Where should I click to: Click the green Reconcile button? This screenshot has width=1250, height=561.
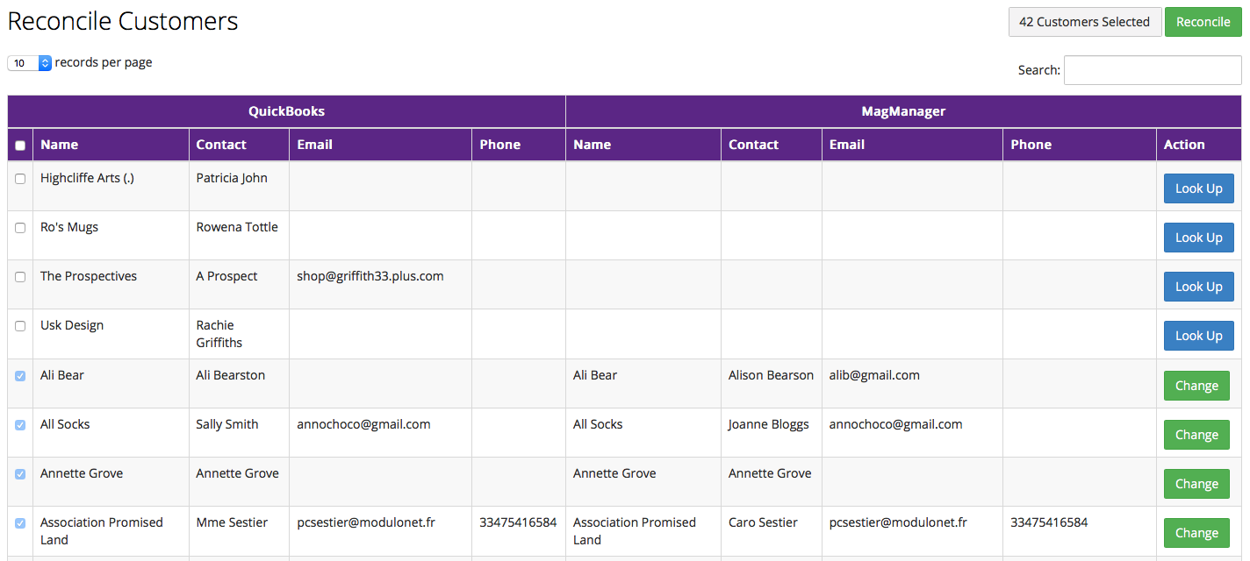coord(1203,22)
